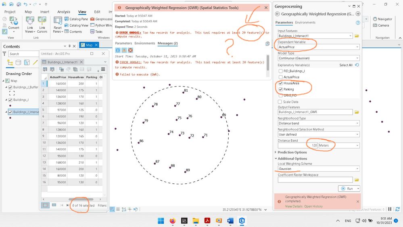The height and width of the screenshot is (227, 403).
Task: Toggle Buildings_J layer visibility
Action: point(10,100)
